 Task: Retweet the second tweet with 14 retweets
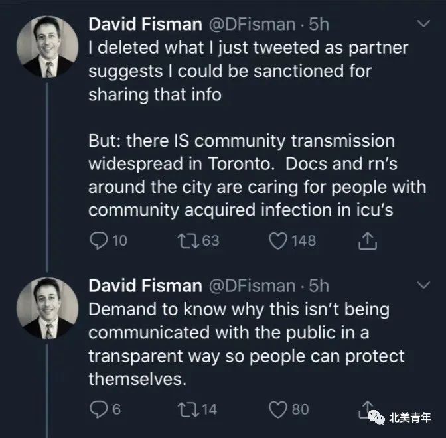click(x=188, y=409)
